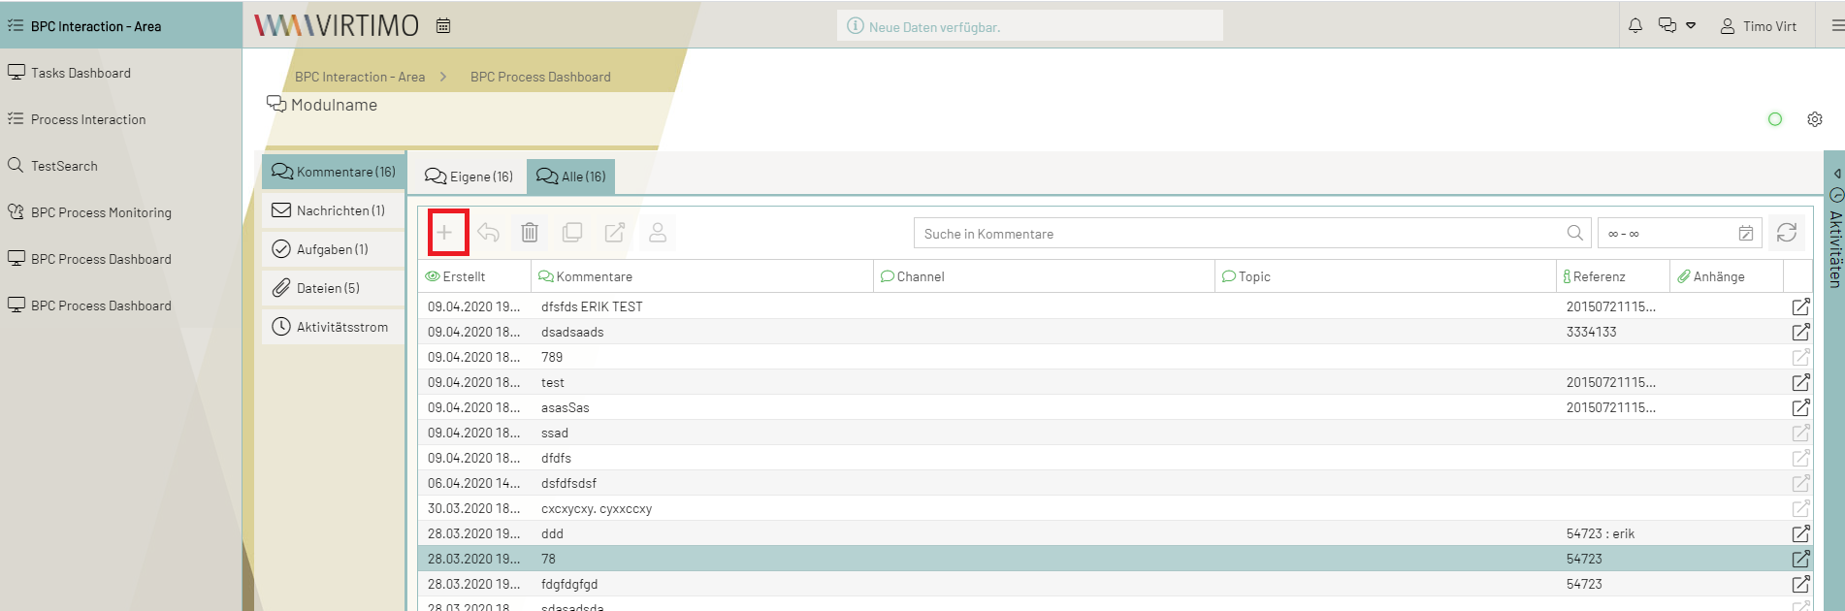Click the trash delete icon
Screen dimensions: 1845x611
point(530,233)
